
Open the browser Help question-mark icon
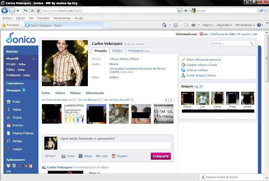click(x=259, y=25)
